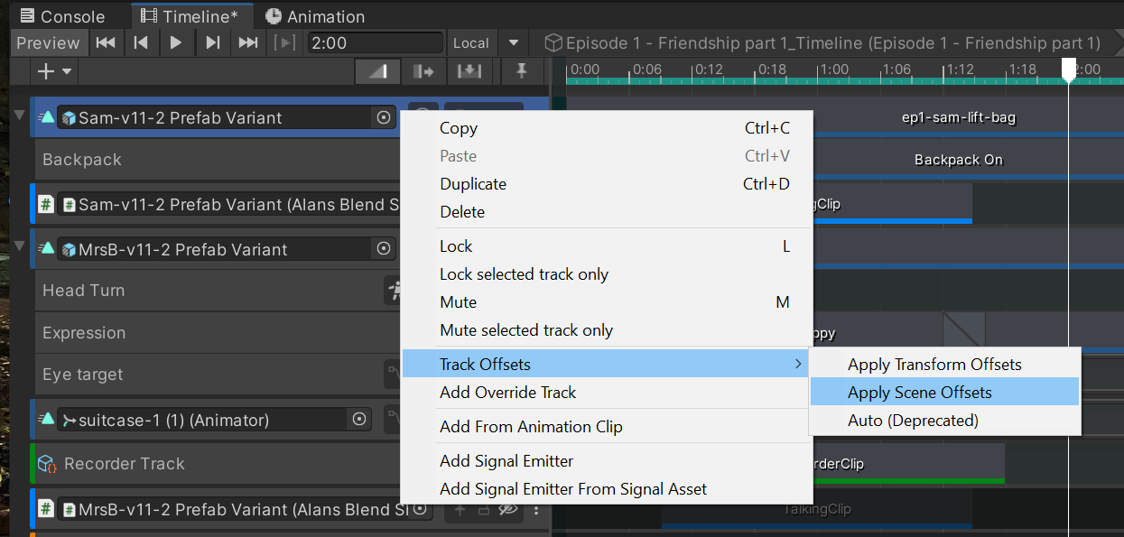Toggle the play range button
Screen dimensions: 1124x537
click(x=285, y=42)
